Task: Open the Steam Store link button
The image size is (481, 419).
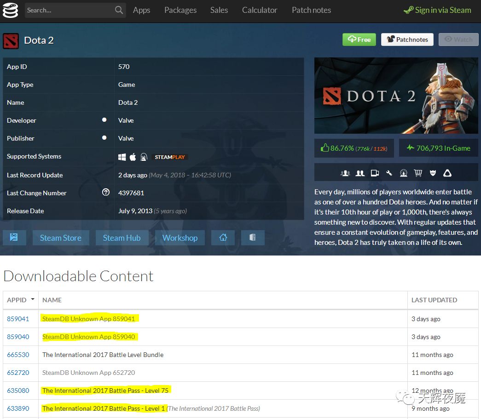Action: pos(61,238)
